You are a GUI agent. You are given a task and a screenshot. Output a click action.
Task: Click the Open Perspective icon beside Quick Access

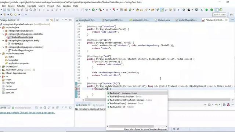click(231, 15)
